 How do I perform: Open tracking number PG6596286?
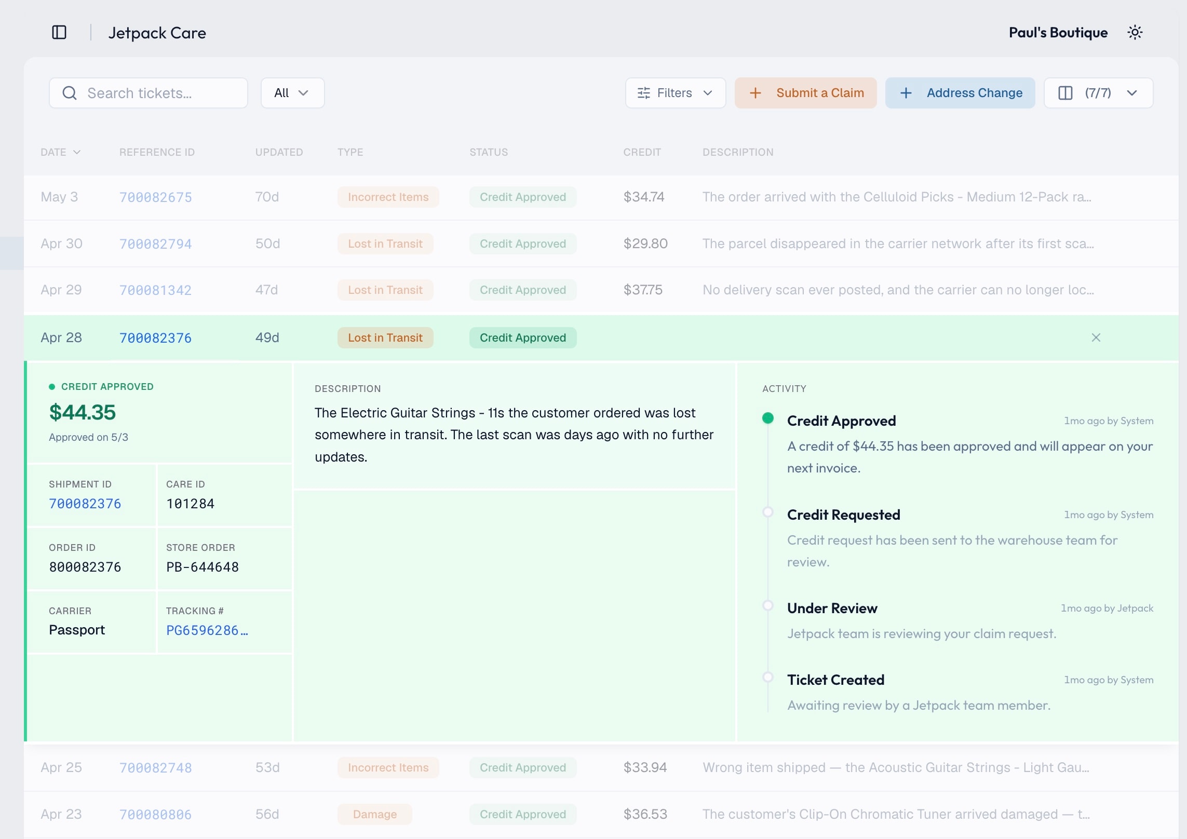[207, 630]
